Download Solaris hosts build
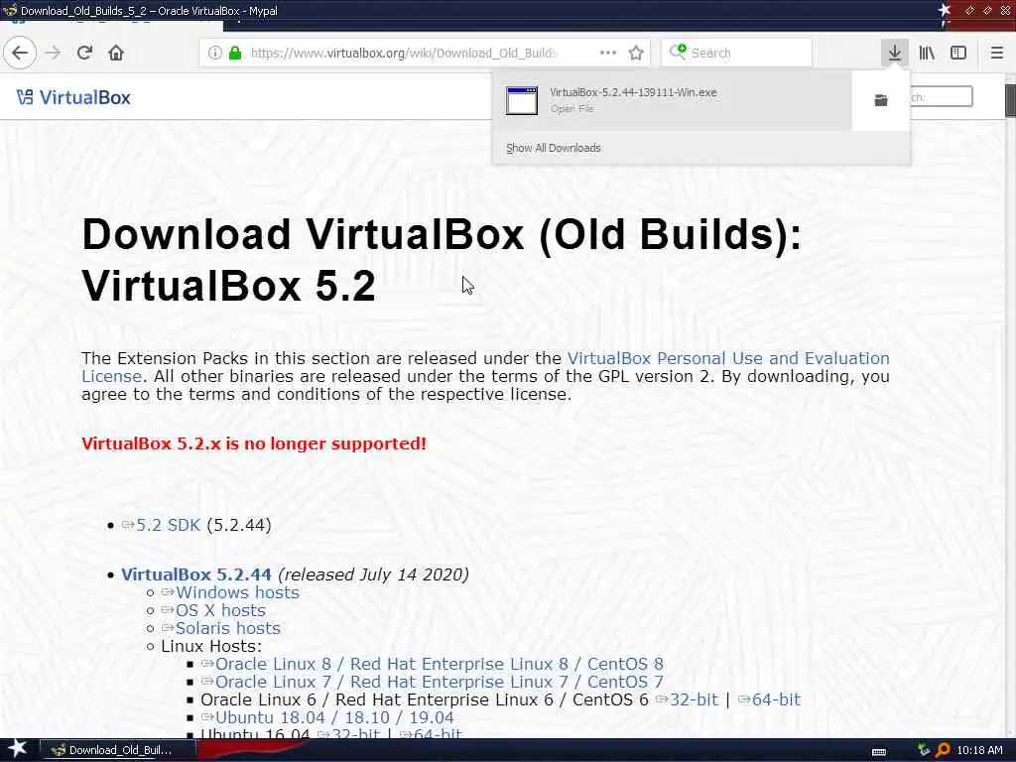The image size is (1016, 762). (228, 628)
